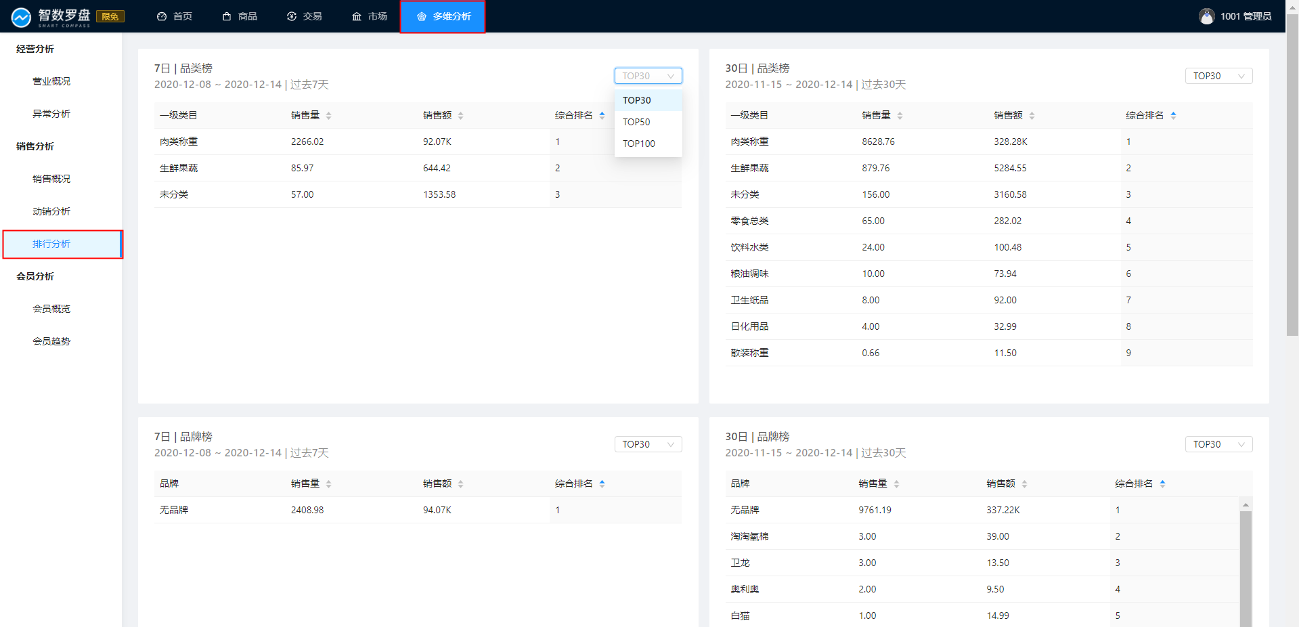
Task: Open the 30日品类榜 TOP30 dropdown
Action: coord(1218,76)
